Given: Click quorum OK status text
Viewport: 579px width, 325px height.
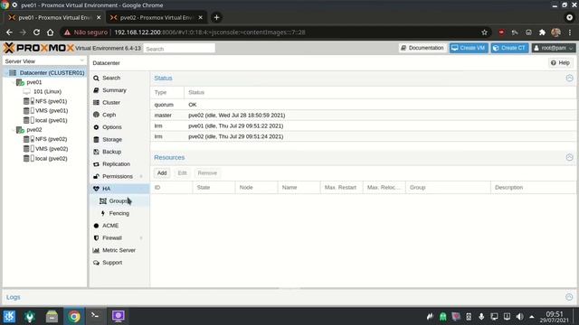Looking at the screenshot, I should [x=193, y=105].
